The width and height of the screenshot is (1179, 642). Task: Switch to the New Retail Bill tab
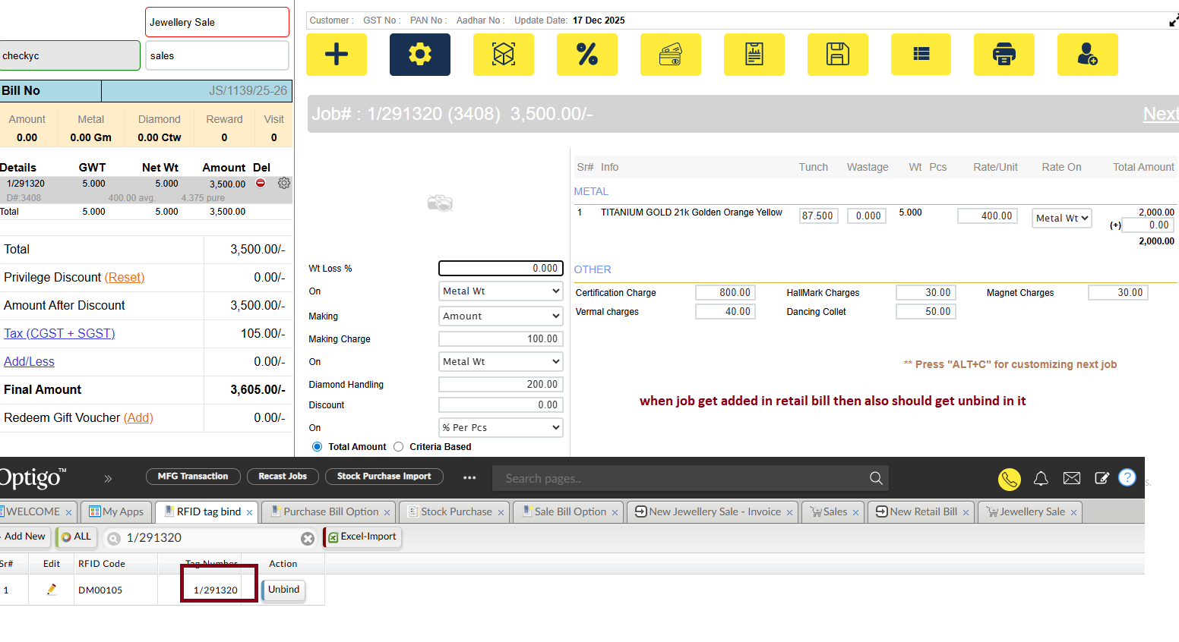point(922,512)
